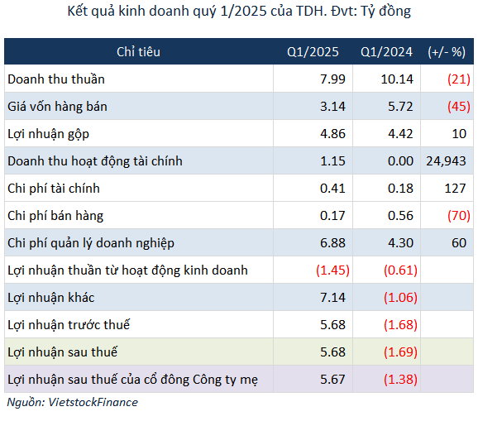The height and width of the screenshot is (421, 478).
Task: Select the Q1/2024 column header
Action: [x=386, y=52]
